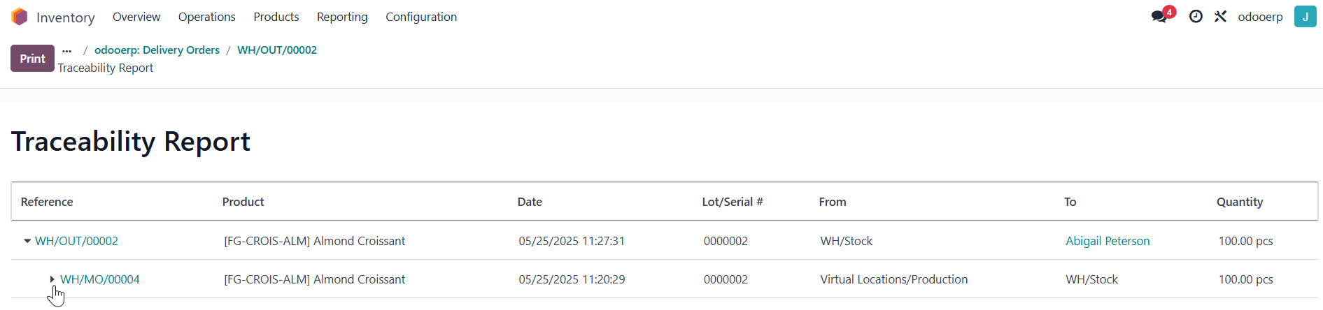Click the Print button

click(32, 59)
